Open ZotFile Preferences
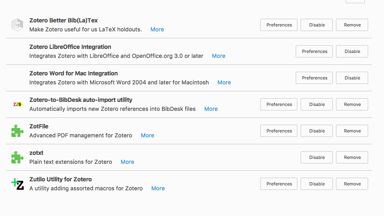This screenshot has width=384, height=216. [x=279, y=131]
